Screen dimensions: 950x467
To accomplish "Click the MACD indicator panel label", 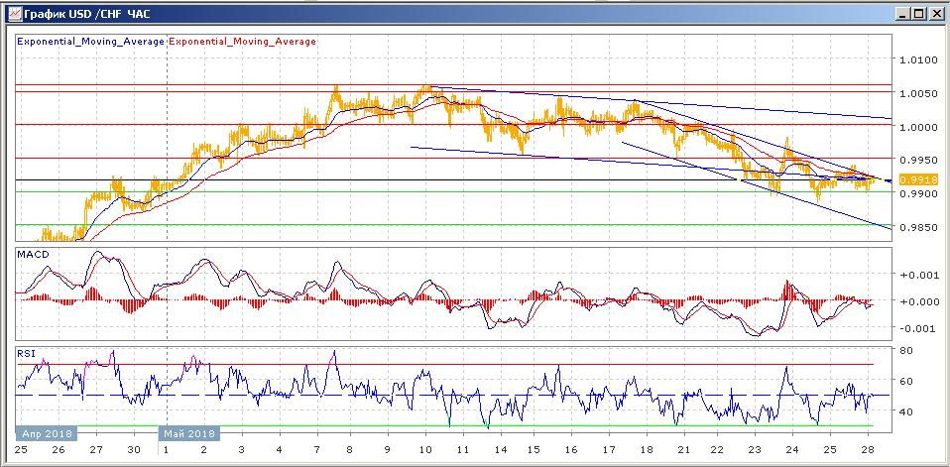I will (x=34, y=255).
